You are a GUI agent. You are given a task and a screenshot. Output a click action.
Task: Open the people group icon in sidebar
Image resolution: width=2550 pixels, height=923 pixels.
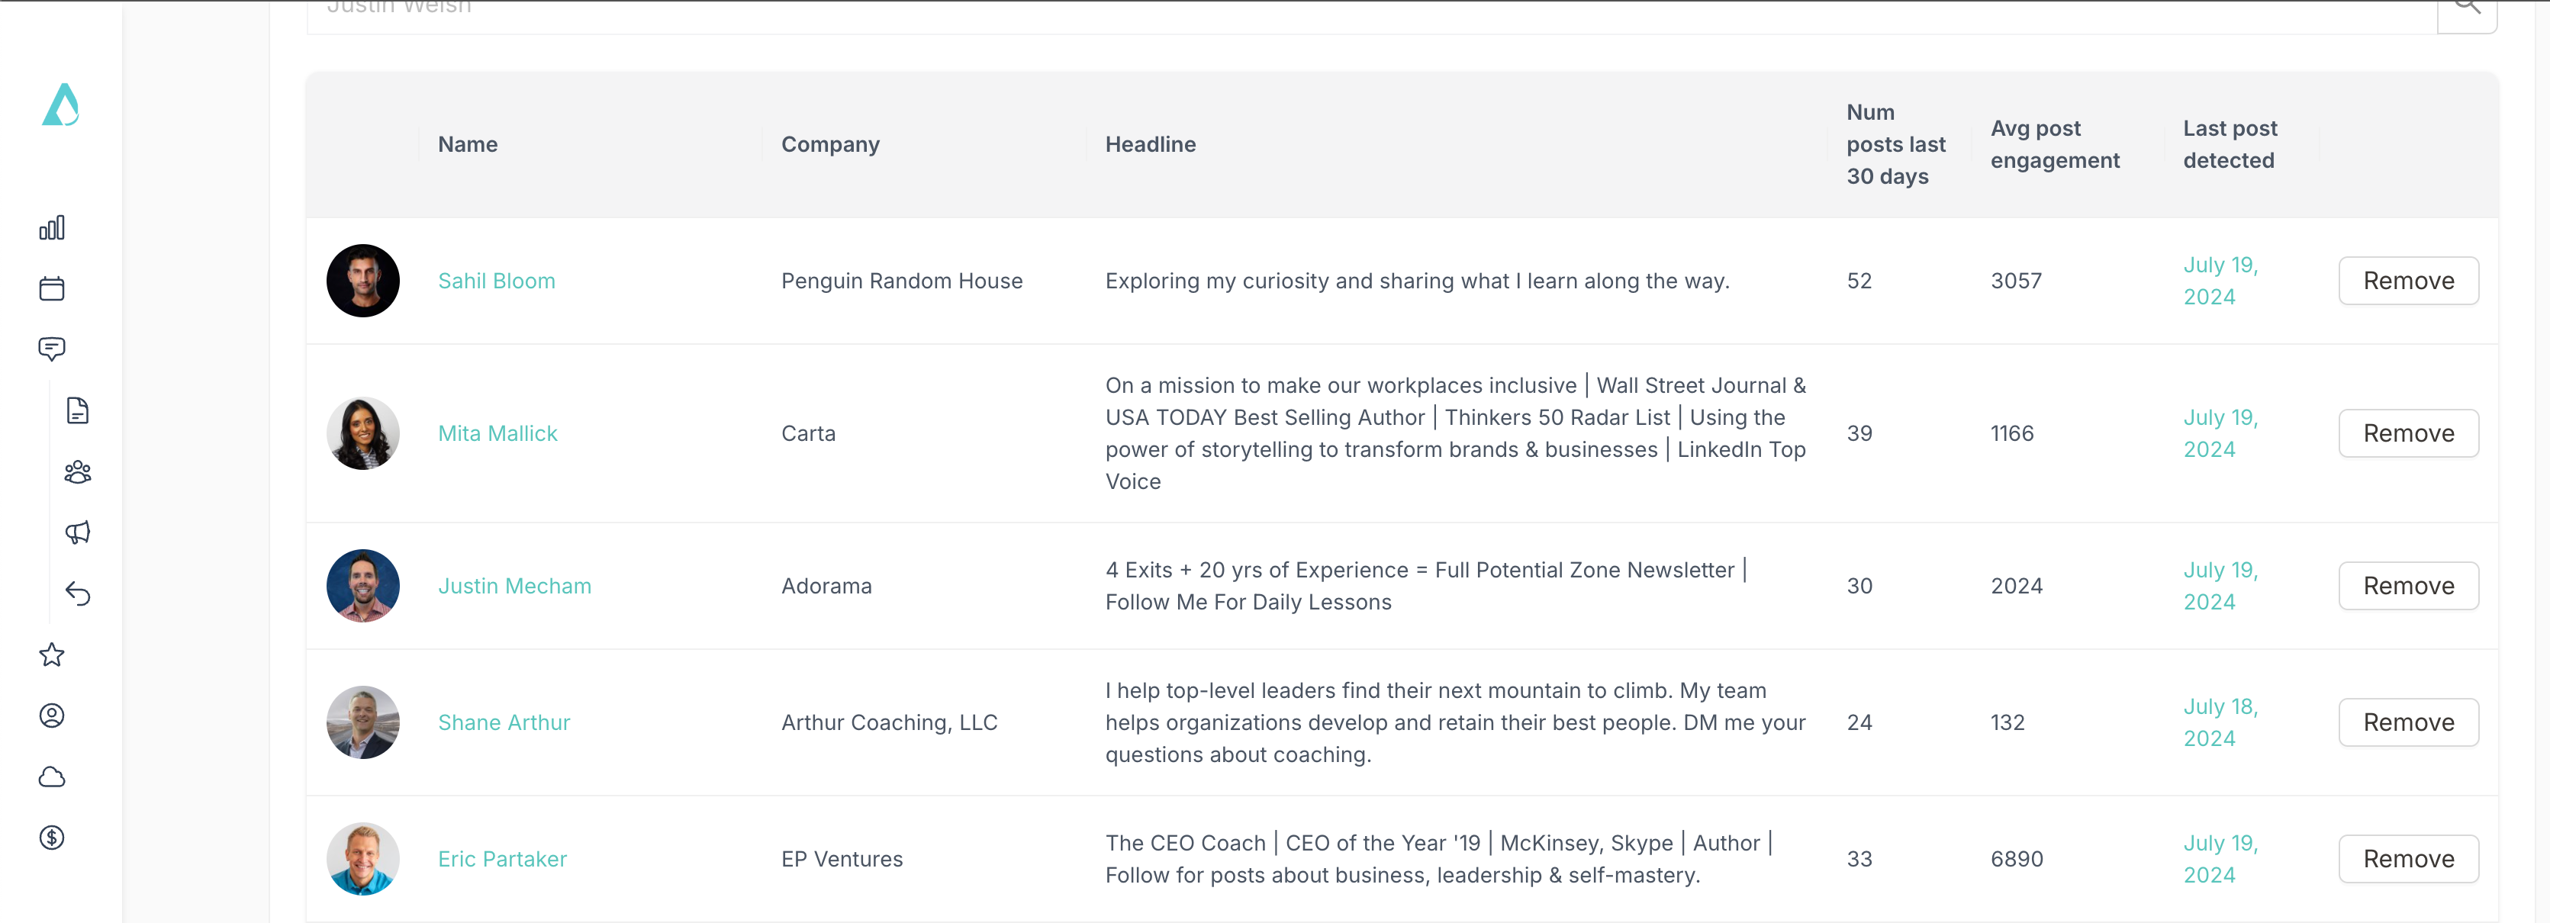point(77,472)
